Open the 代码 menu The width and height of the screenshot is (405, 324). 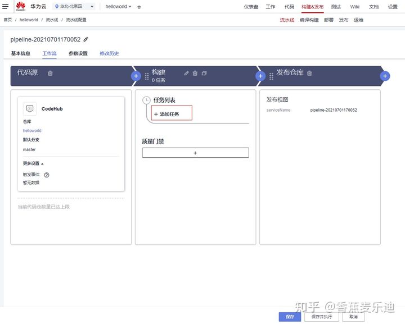(289, 7)
